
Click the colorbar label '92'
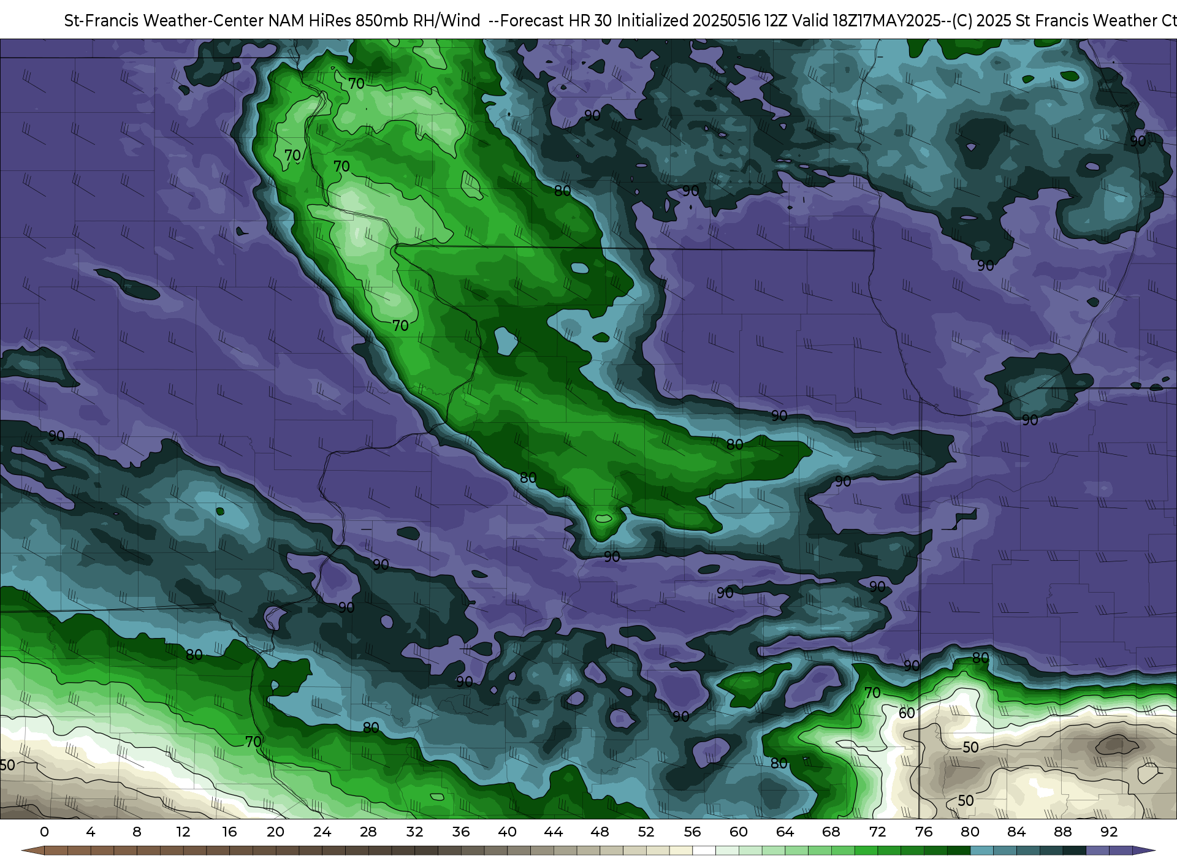(x=1109, y=832)
